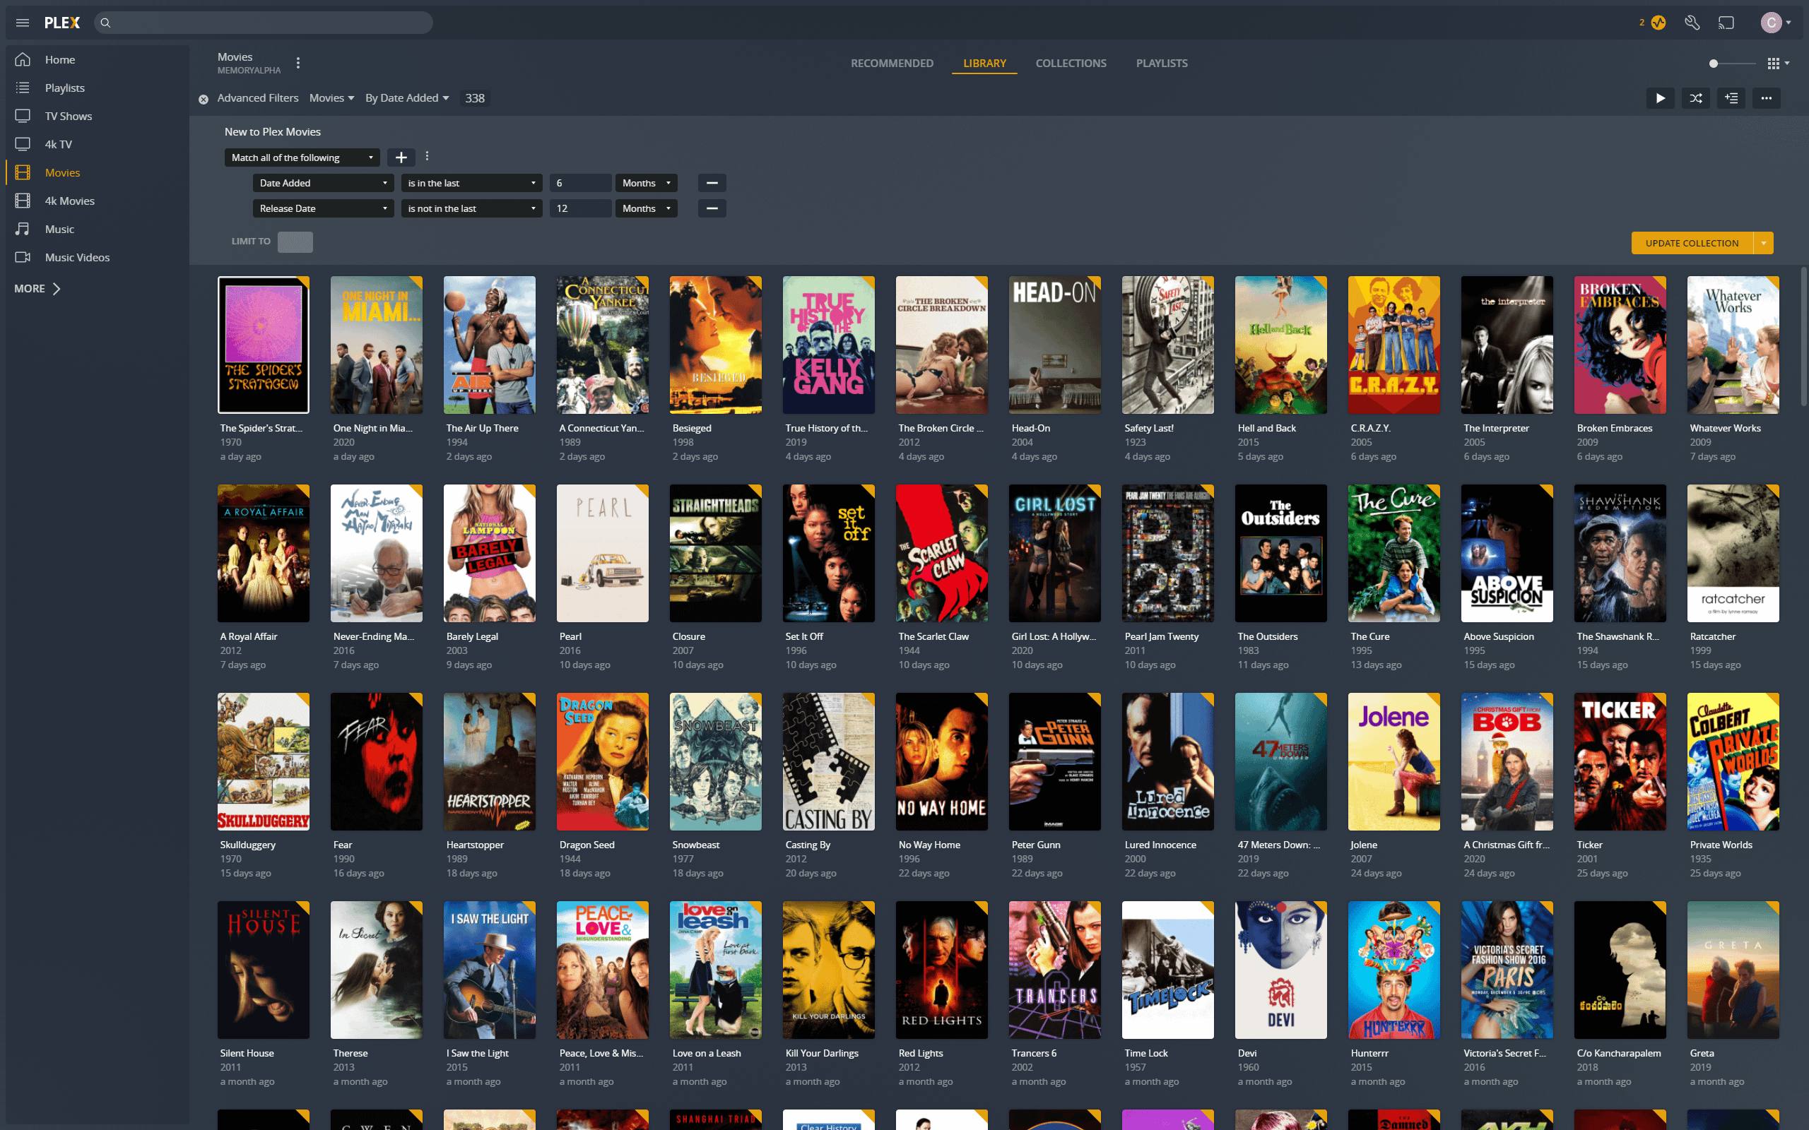1809x1130 pixels.
Task: Click the Kill Your Darlings title link
Action: 822,1053
